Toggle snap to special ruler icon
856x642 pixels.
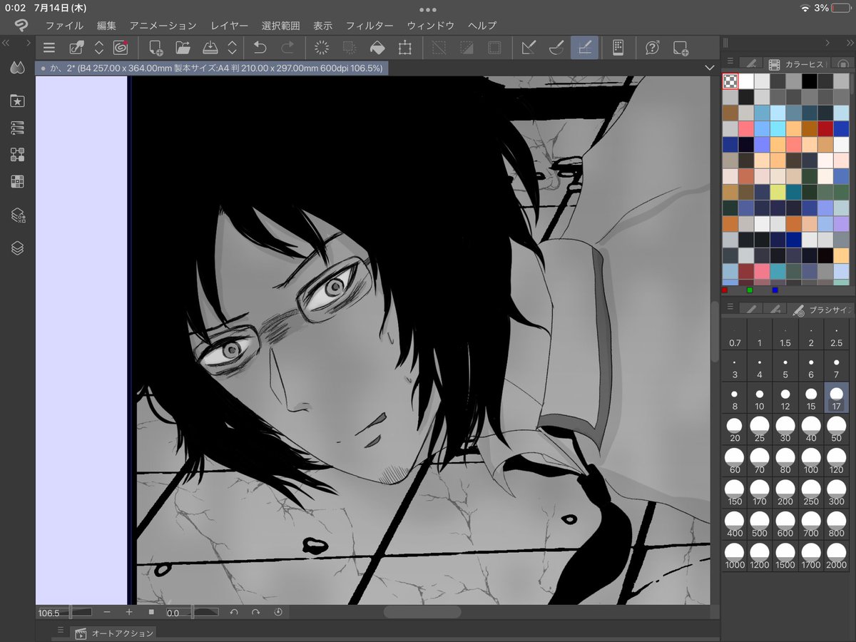[556, 48]
